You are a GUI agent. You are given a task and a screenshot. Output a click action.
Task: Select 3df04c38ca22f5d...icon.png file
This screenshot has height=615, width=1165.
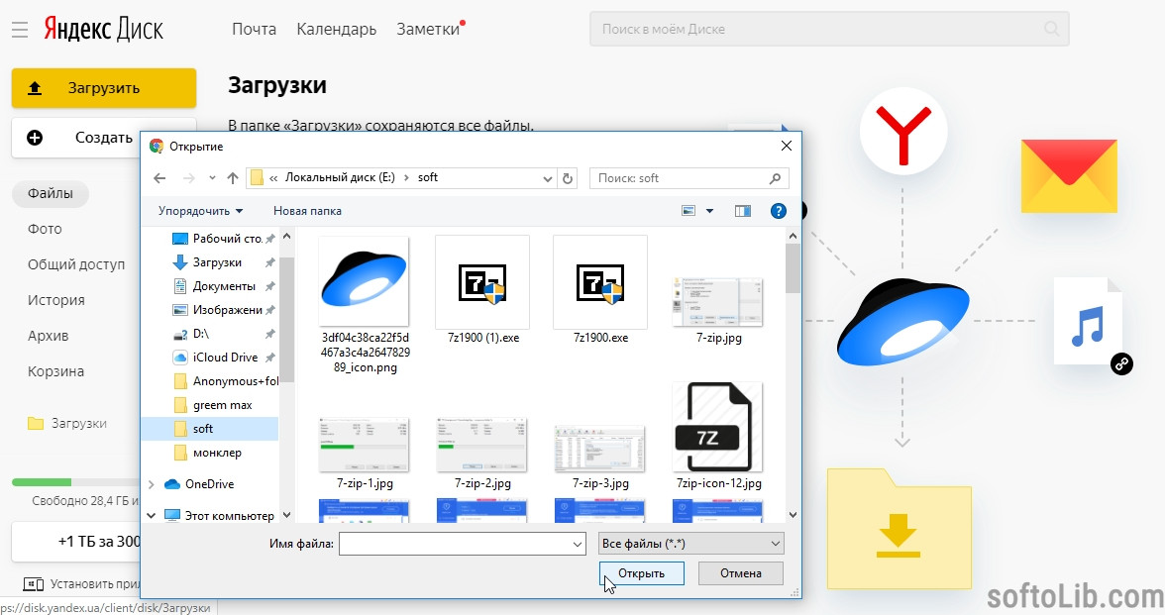coord(365,305)
